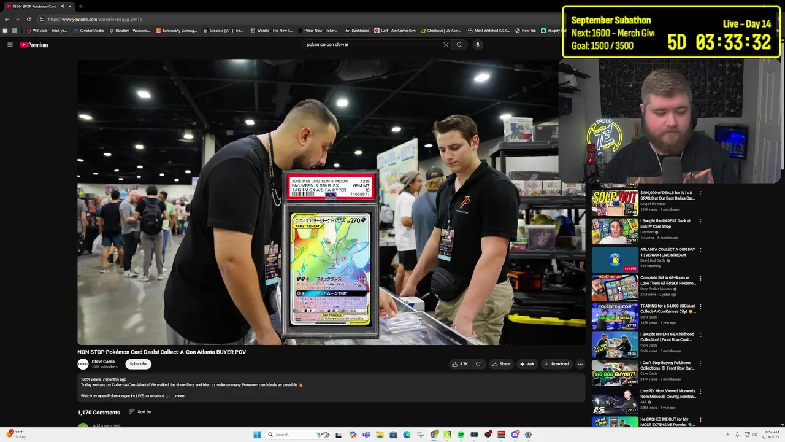
Task: Open the 'Luminosity Gaming' bookmark
Action: click(177, 31)
